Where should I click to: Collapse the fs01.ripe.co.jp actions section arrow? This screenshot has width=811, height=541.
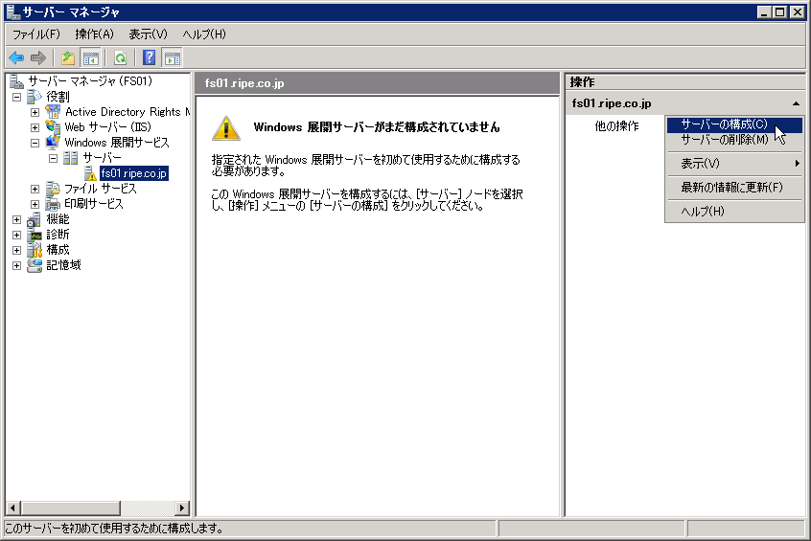pos(796,103)
